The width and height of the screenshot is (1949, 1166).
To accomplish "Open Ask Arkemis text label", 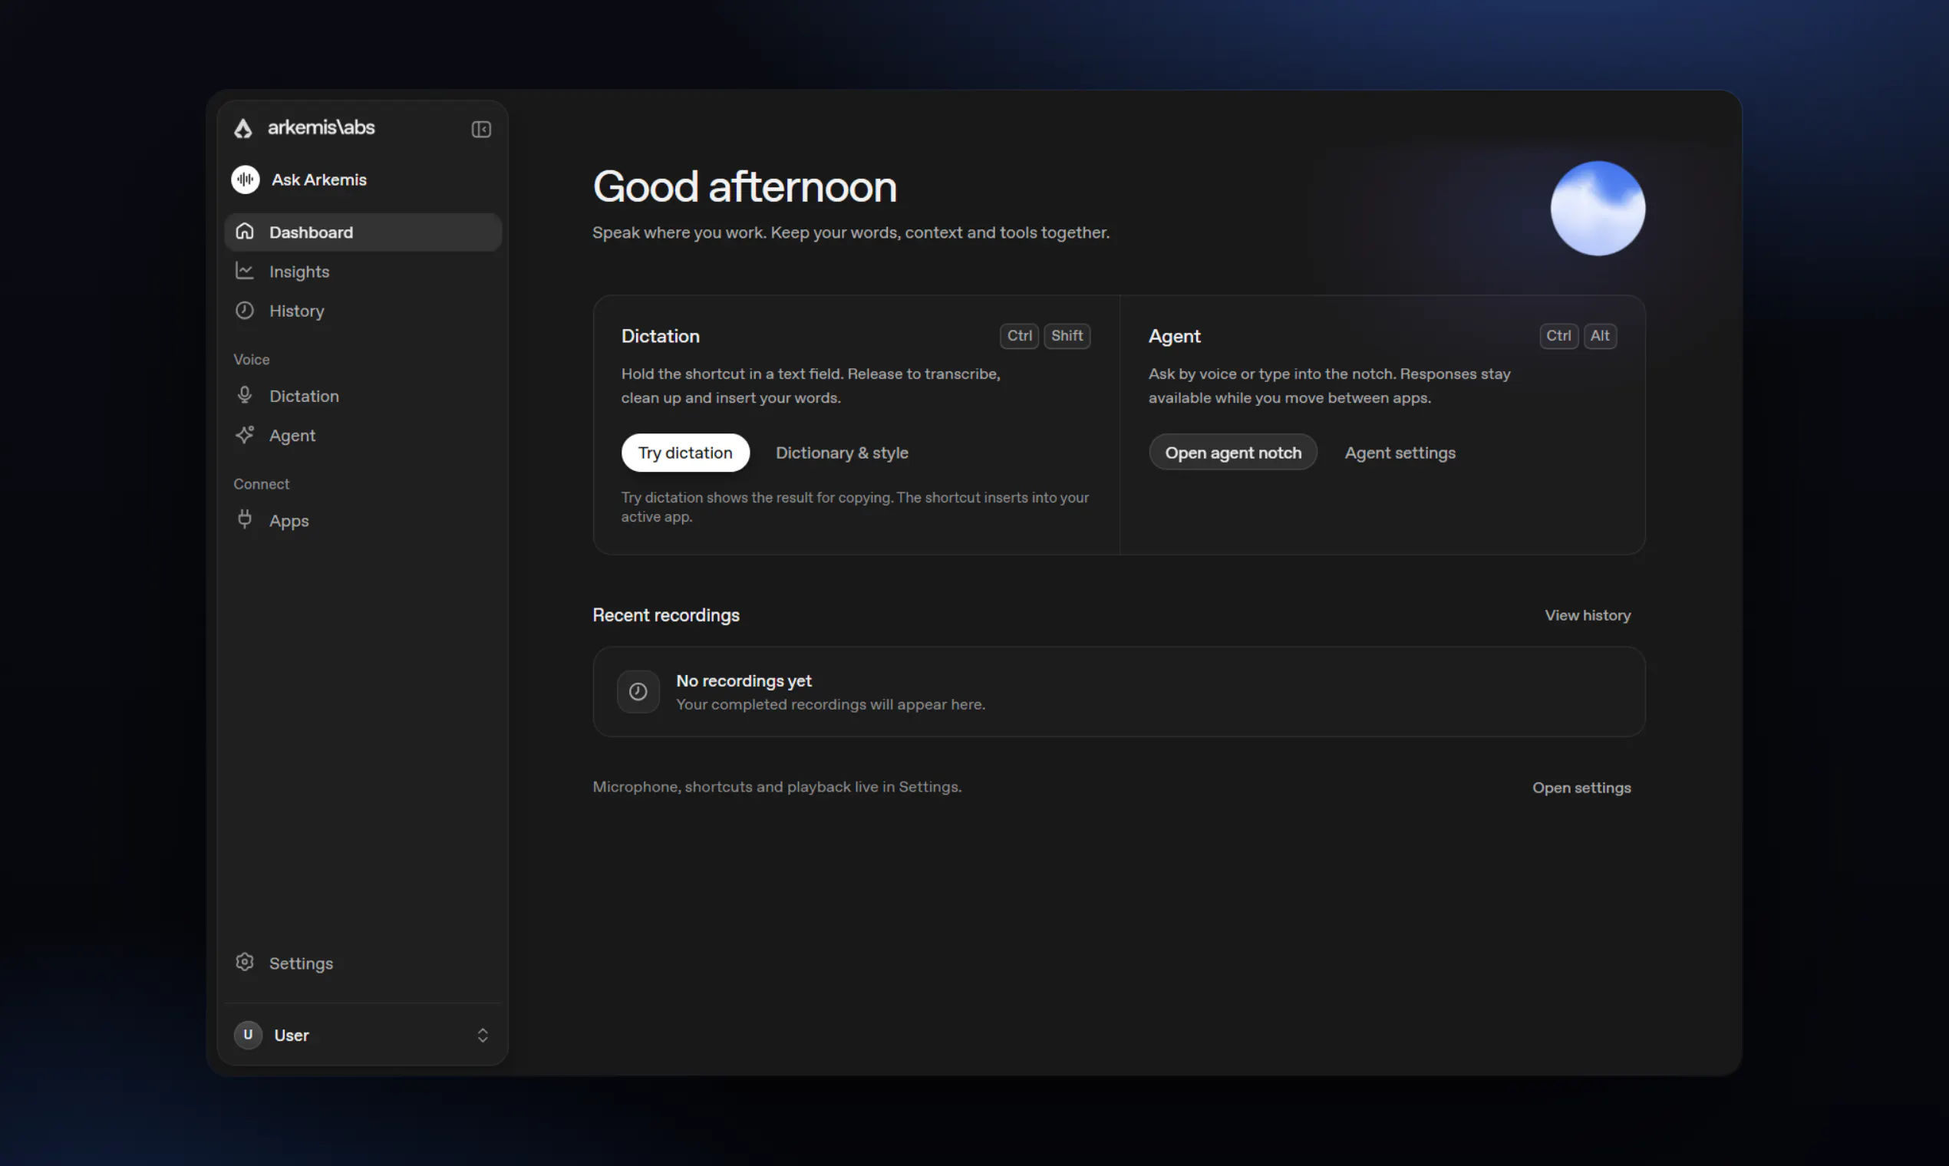I will point(319,180).
